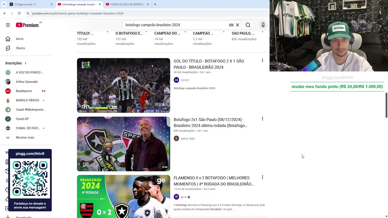The height and width of the screenshot is (218, 388).
Task: Open options for FLAMENGO 0 x 2 BOTAFOGO video
Action: pyautogui.click(x=263, y=177)
